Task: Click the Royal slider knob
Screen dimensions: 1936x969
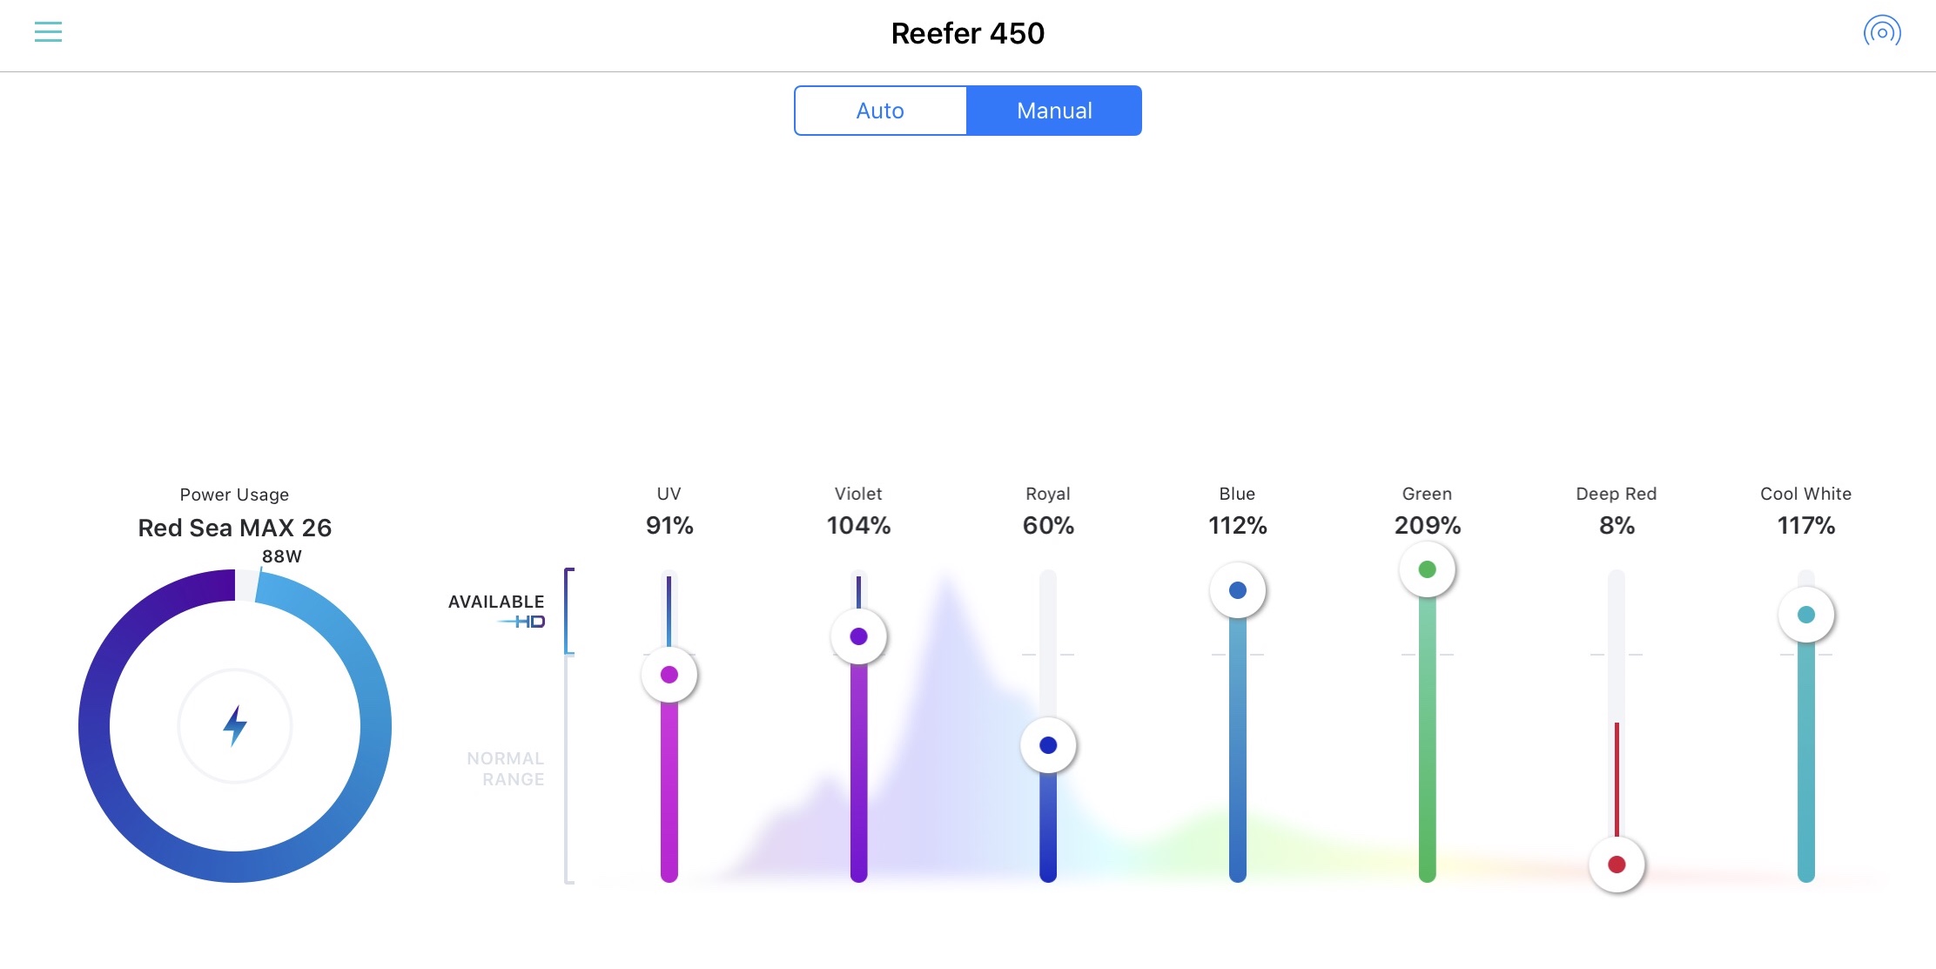Action: coord(1048,745)
